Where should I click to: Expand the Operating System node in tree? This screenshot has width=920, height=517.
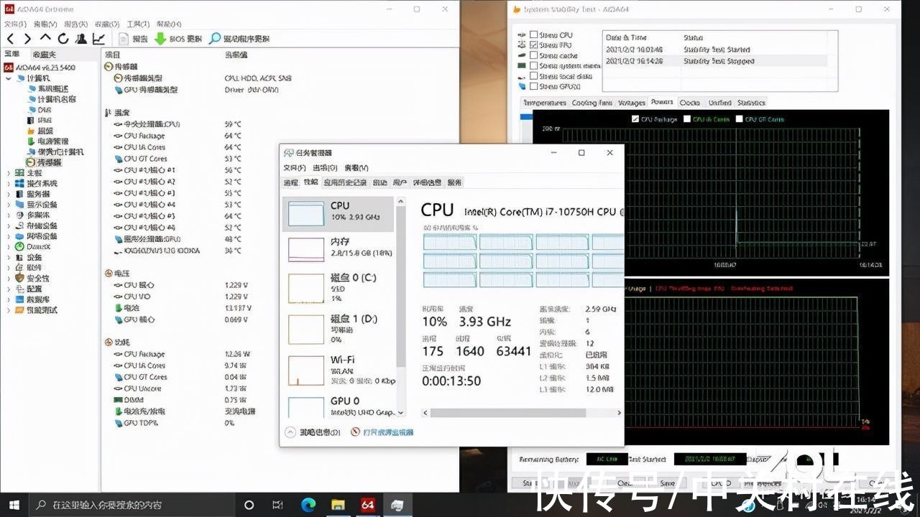click(x=9, y=183)
